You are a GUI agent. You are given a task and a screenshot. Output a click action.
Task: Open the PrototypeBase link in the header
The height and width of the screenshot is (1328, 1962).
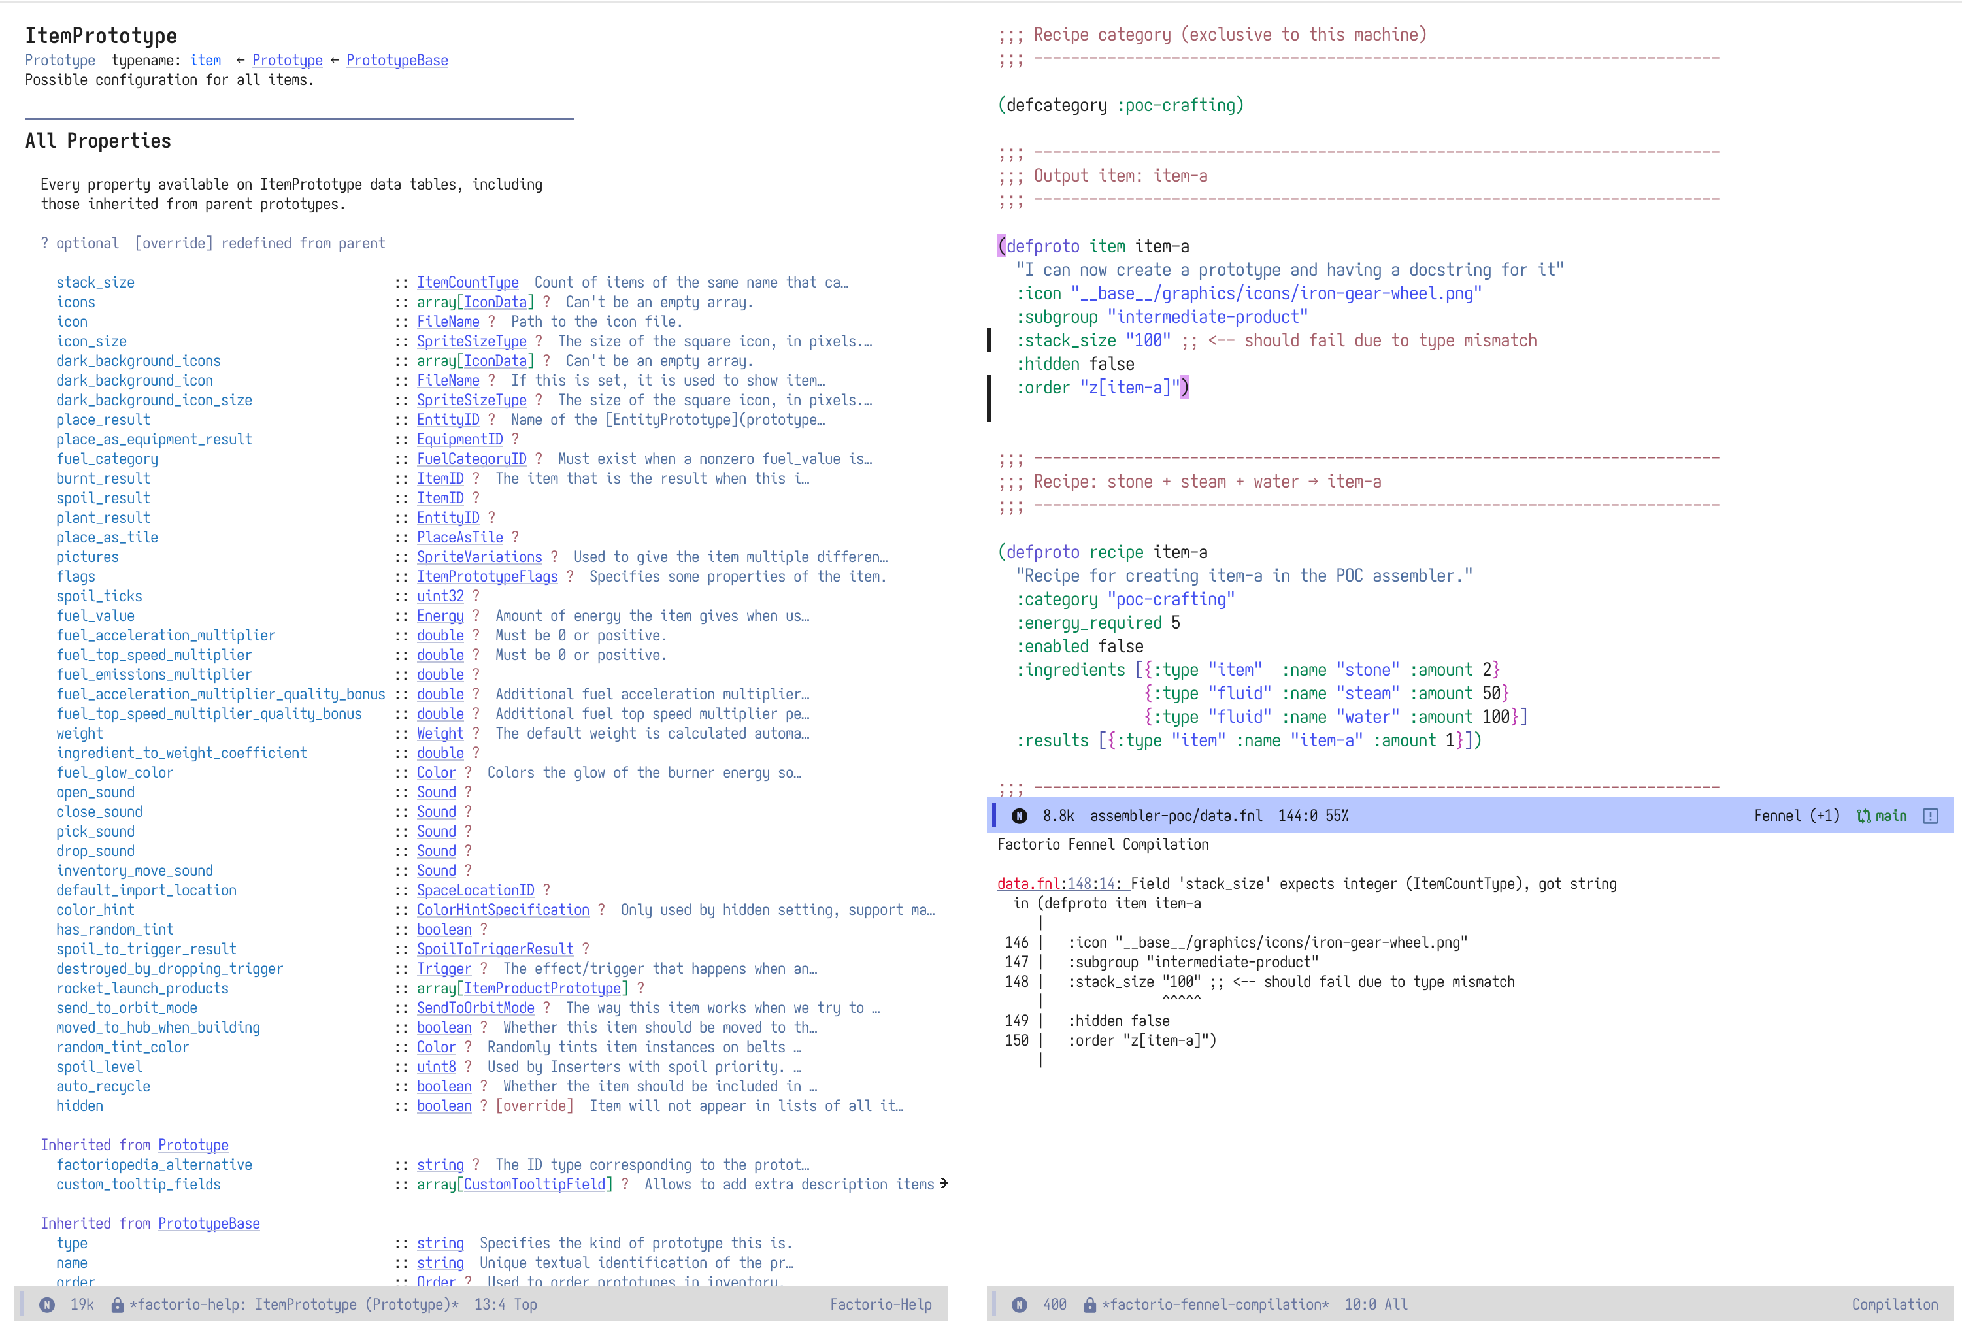[397, 60]
